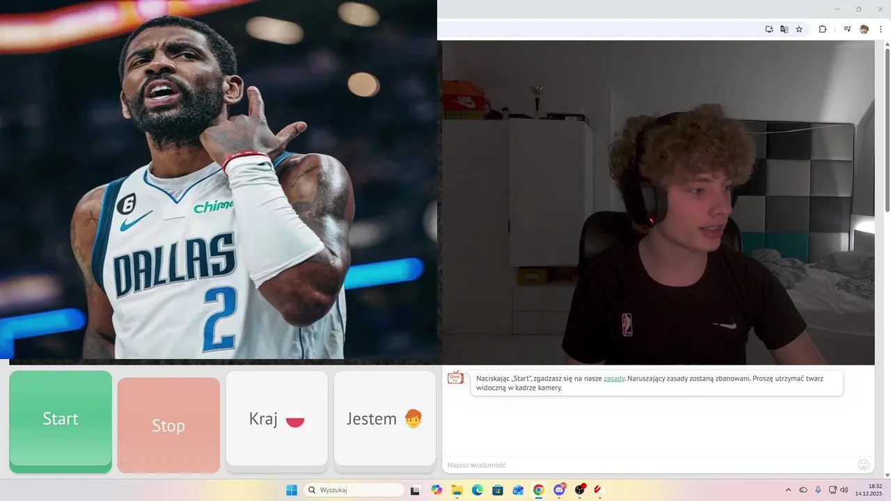
Task: Expand the system tray hidden icons chevron
Action: (788, 490)
